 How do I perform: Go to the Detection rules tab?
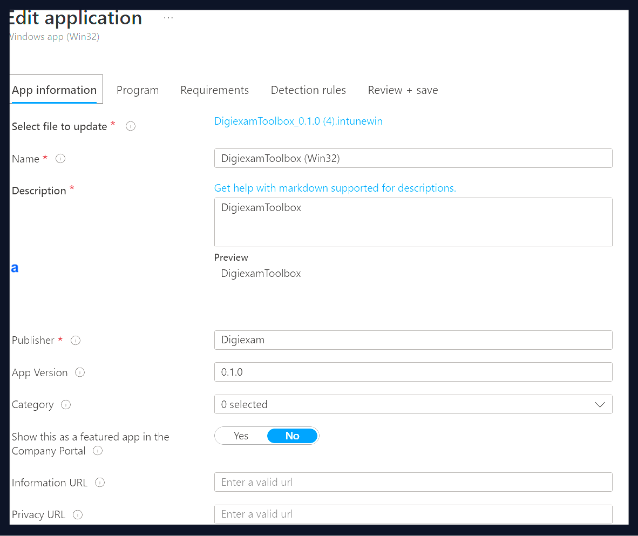coord(308,90)
